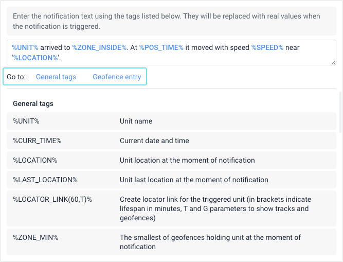Click the 'Unit name' description cell
Screen dimensions: 343x262
[136, 121]
